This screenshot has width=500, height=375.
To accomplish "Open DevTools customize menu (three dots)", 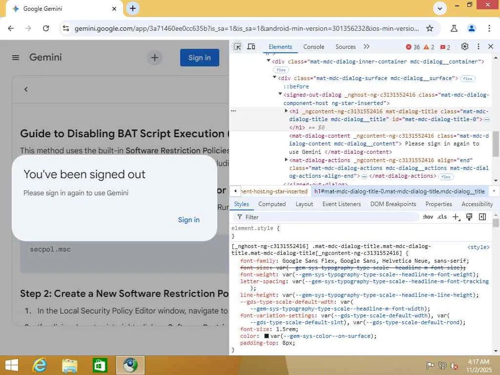I will pyautogui.click(x=479, y=46).
